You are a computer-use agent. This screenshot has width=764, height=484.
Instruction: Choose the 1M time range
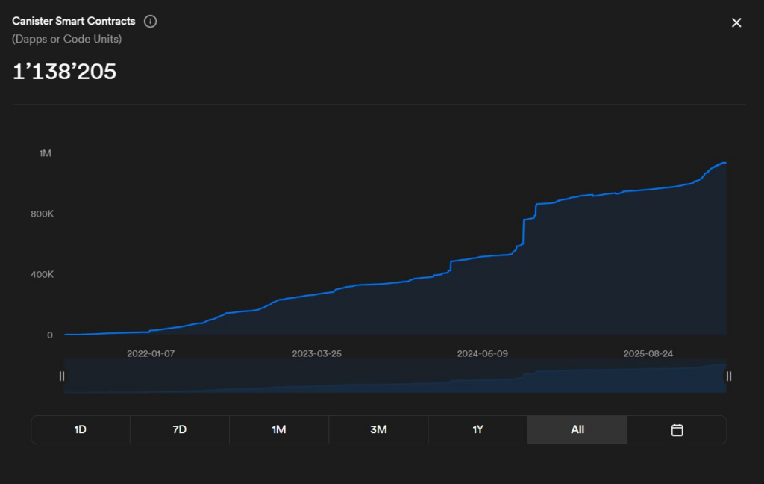point(279,429)
